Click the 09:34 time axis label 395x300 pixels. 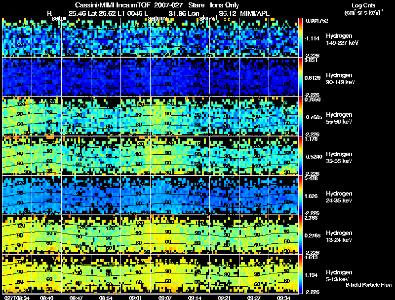[x=283, y=298]
